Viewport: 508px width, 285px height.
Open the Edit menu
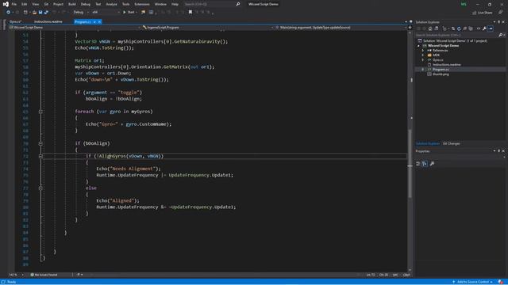click(25, 4)
